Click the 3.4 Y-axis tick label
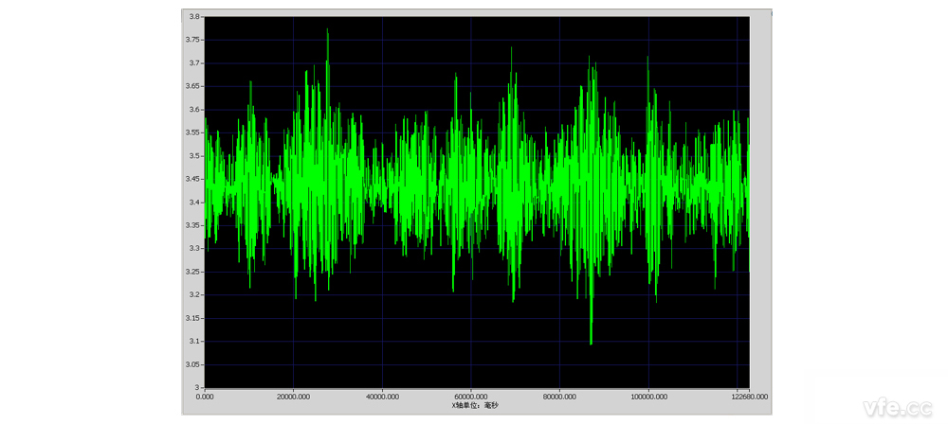 193,202
